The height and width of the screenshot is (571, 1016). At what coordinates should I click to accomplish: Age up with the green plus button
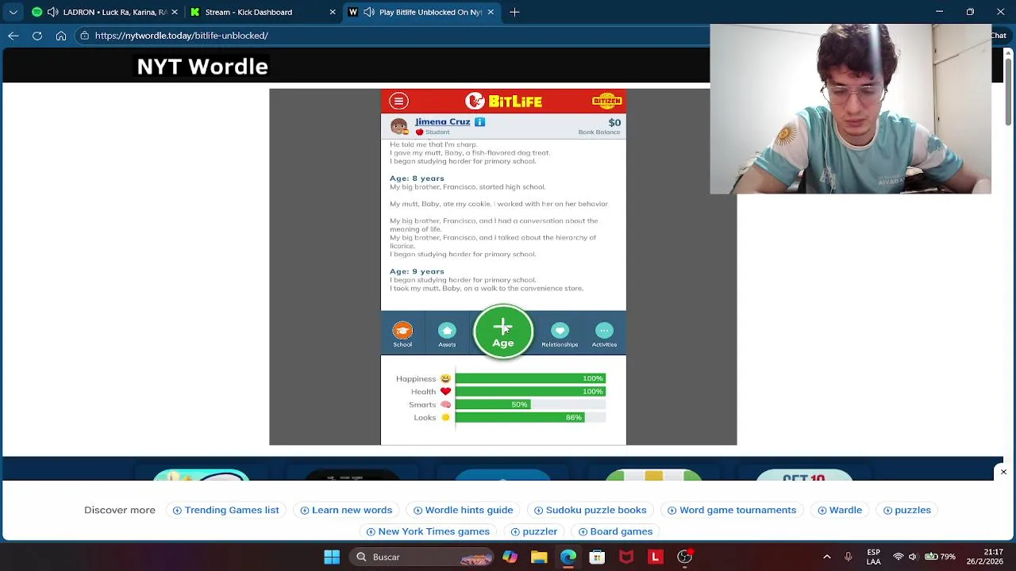(x=503, y=331)
